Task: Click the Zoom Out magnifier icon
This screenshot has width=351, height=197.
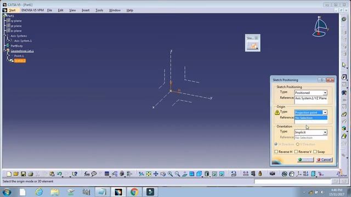Action: [177, 174]
